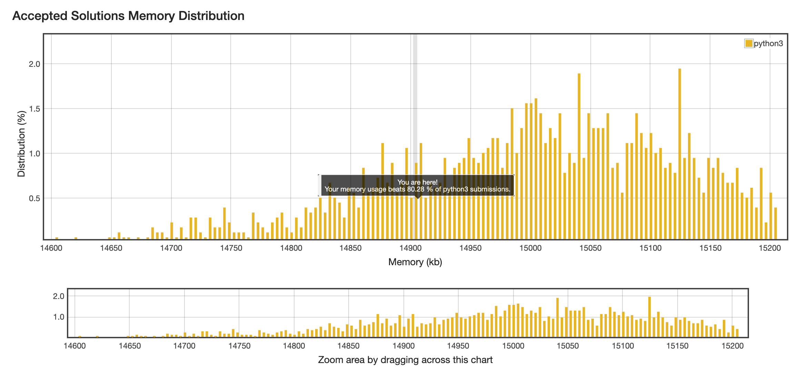The image size is (809, 372).
Task: Toggle the python3 series legend label
Action: 768,43
